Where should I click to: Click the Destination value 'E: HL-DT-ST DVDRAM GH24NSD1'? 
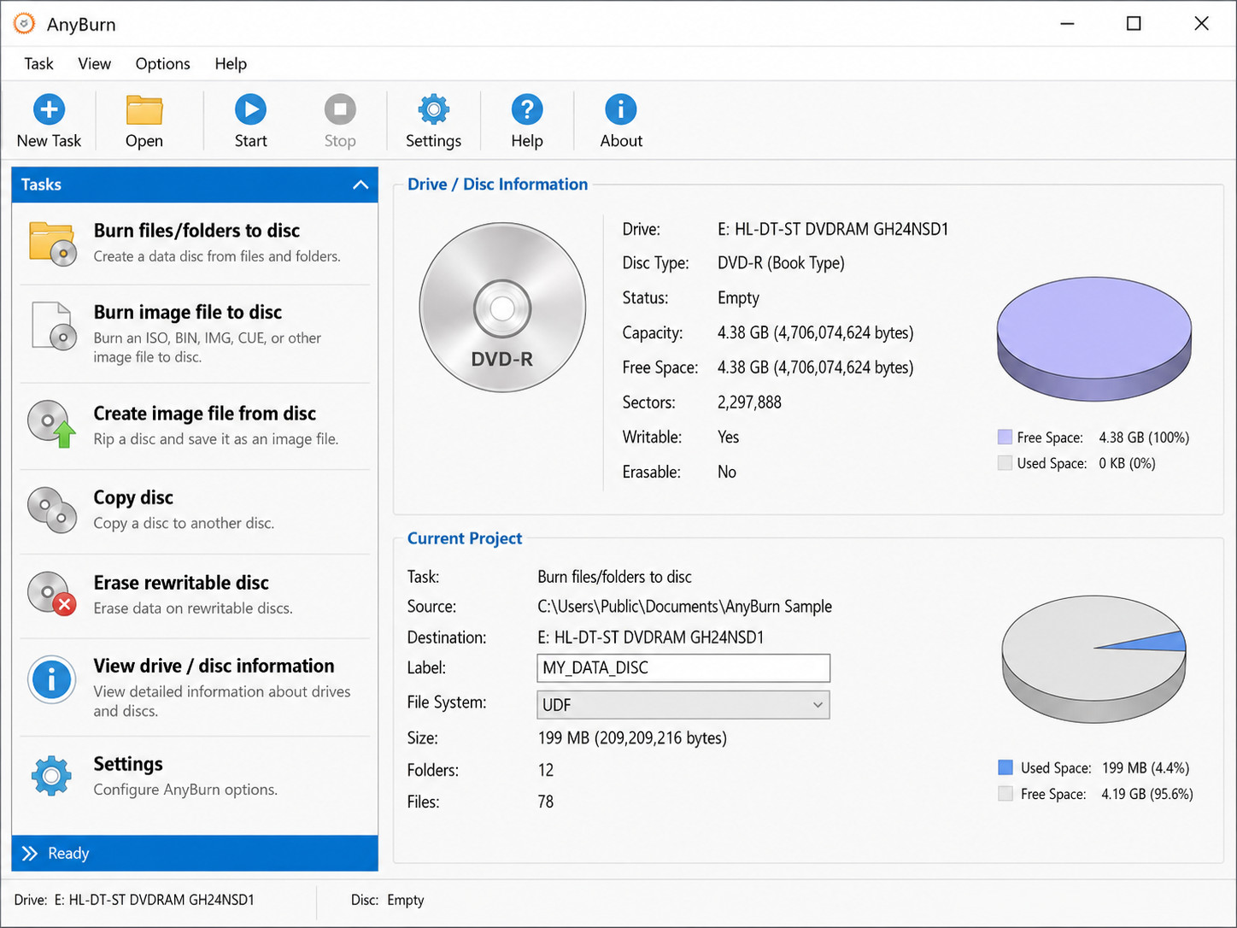(x=651, y=637)
